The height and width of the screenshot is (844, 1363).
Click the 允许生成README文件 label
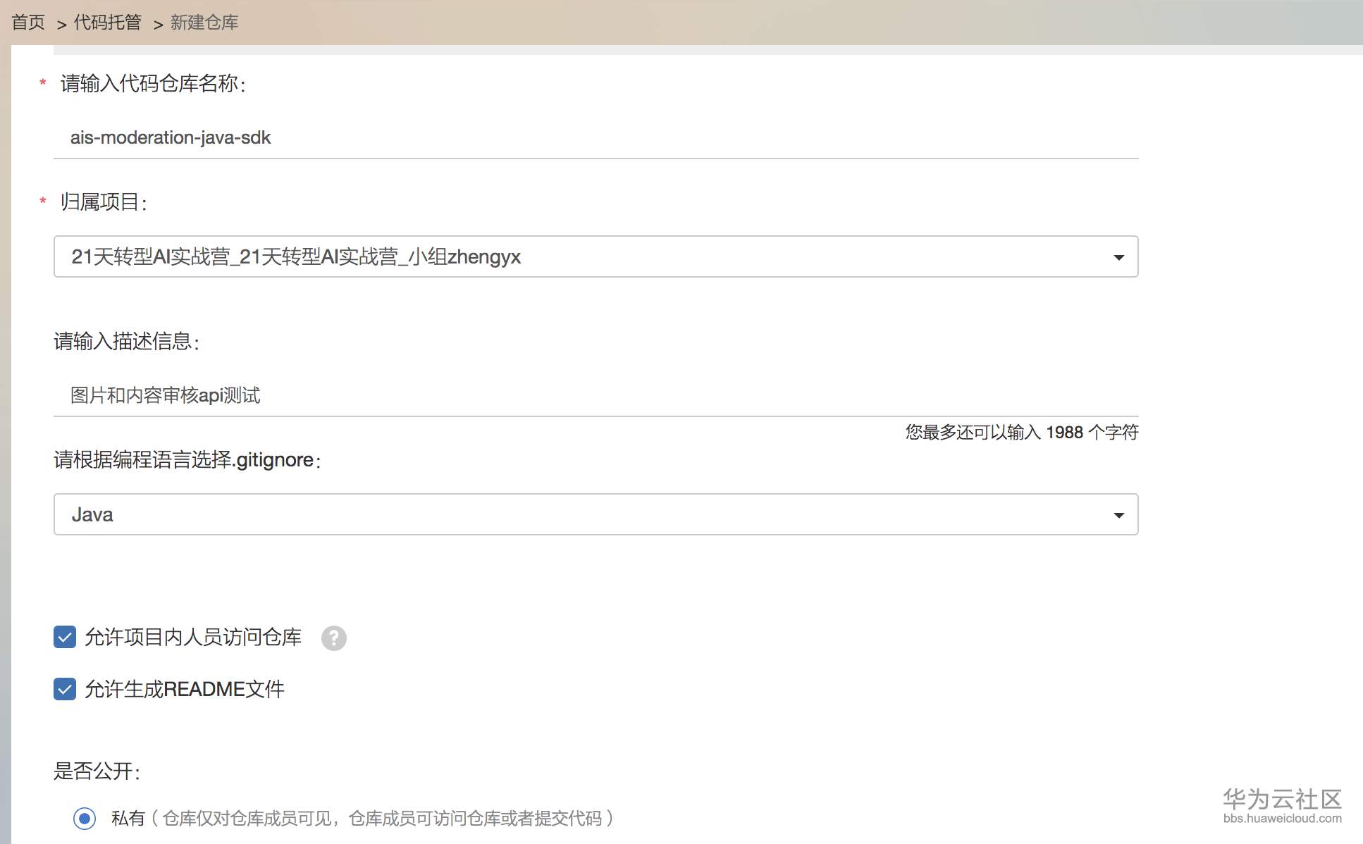pos(185,689)
